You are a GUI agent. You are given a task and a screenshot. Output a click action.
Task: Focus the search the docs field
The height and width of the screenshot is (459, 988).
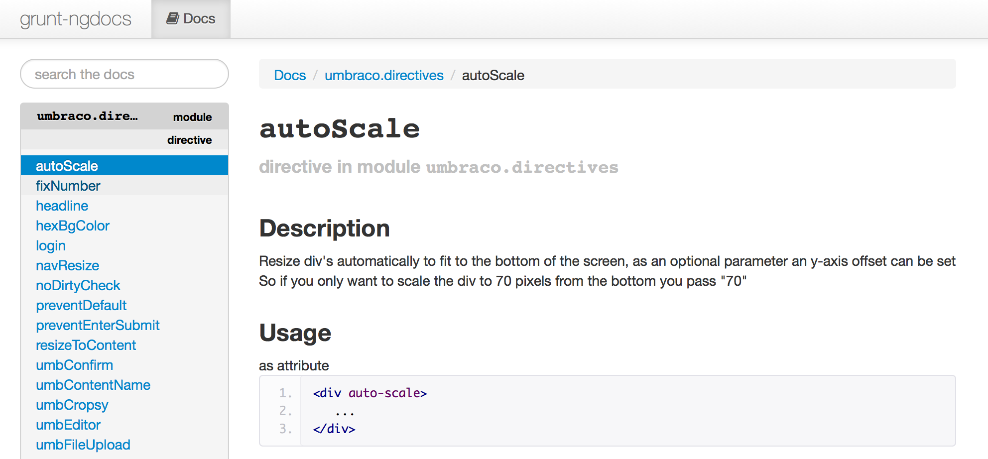coord(124,74)
